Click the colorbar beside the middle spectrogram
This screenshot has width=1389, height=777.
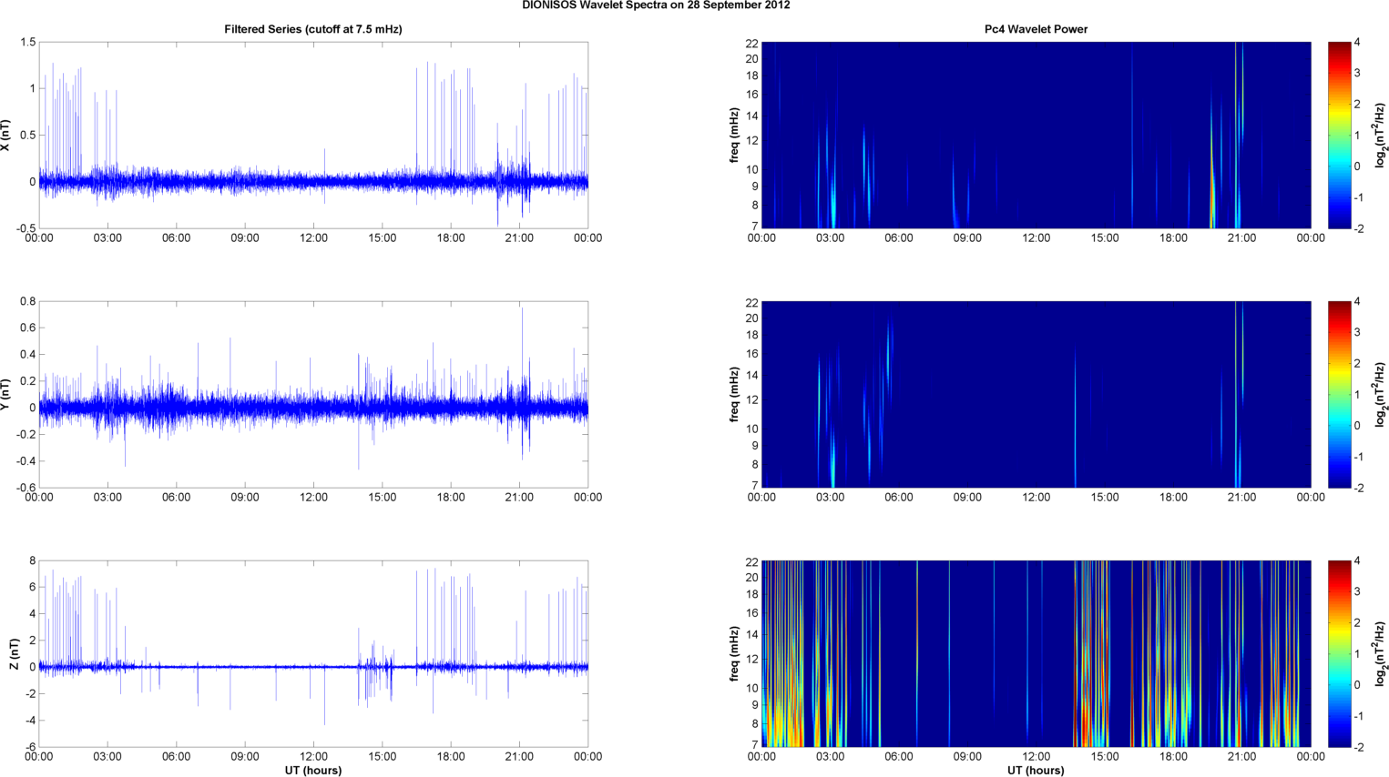(1338, 394)
